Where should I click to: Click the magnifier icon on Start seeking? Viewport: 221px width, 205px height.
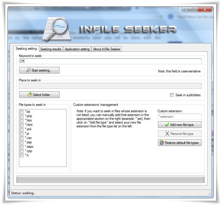tap(28, 70)
